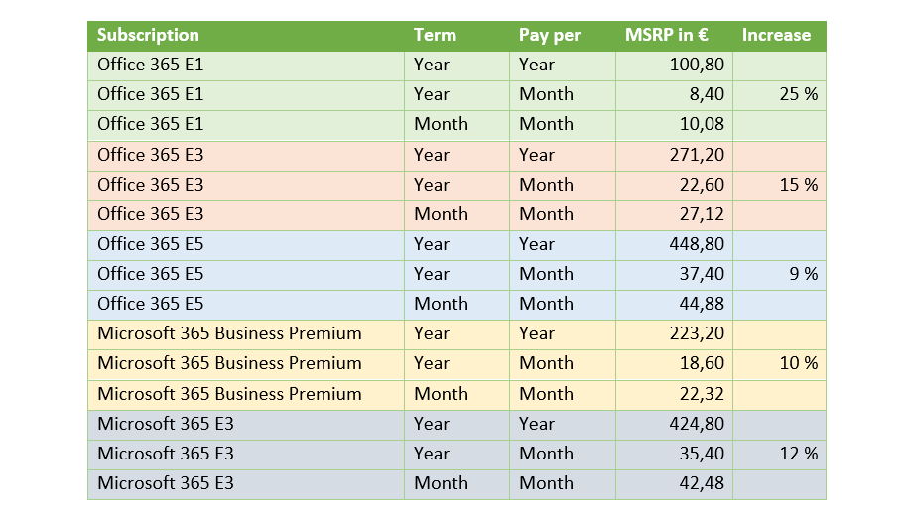Click the 271,20 price cell
Image resolution: width=907 pixels, height=524 pixels.
point(674,156)
